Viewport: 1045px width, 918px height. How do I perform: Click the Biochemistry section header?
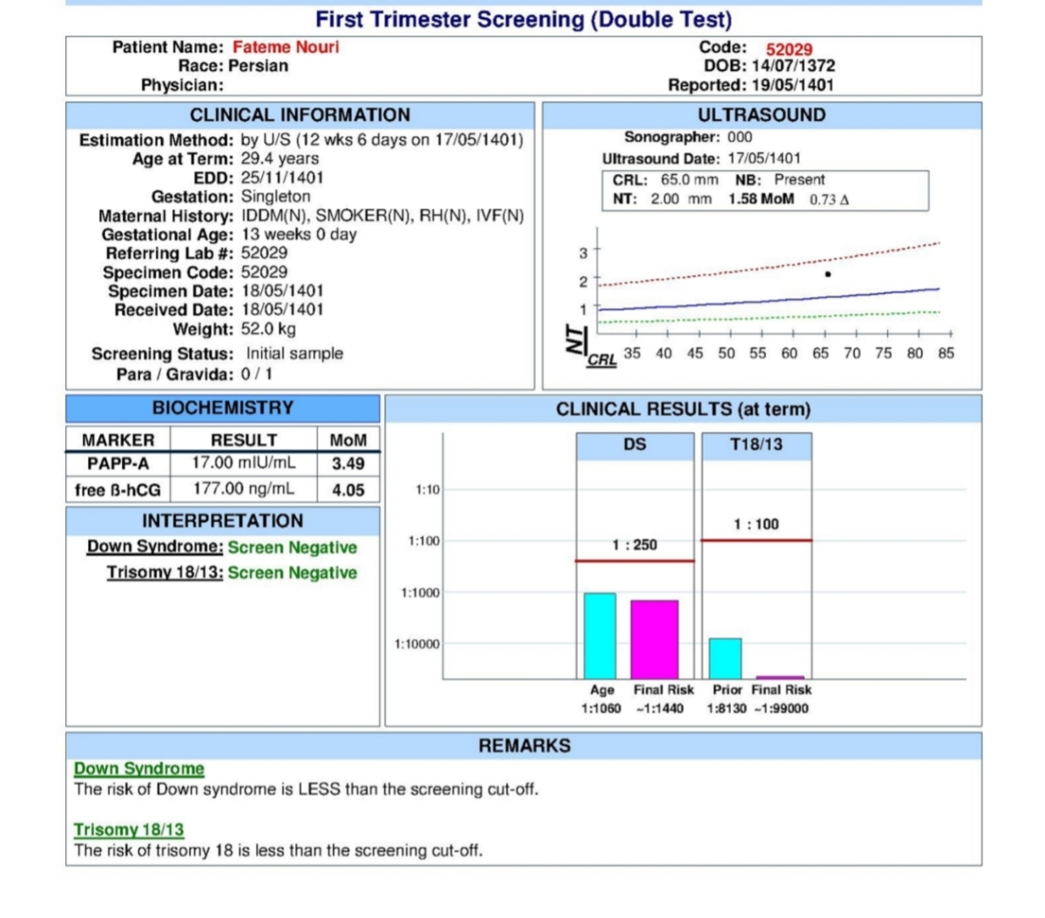(223, 408)
